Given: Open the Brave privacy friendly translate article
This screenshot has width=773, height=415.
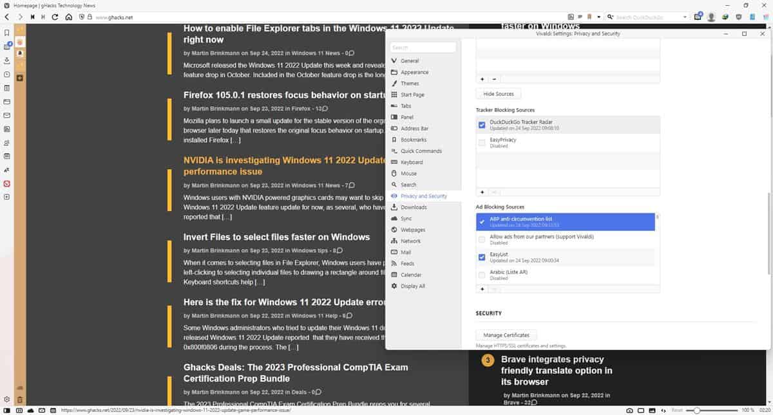Looking at the screenshot, I should tap(557, 371).
